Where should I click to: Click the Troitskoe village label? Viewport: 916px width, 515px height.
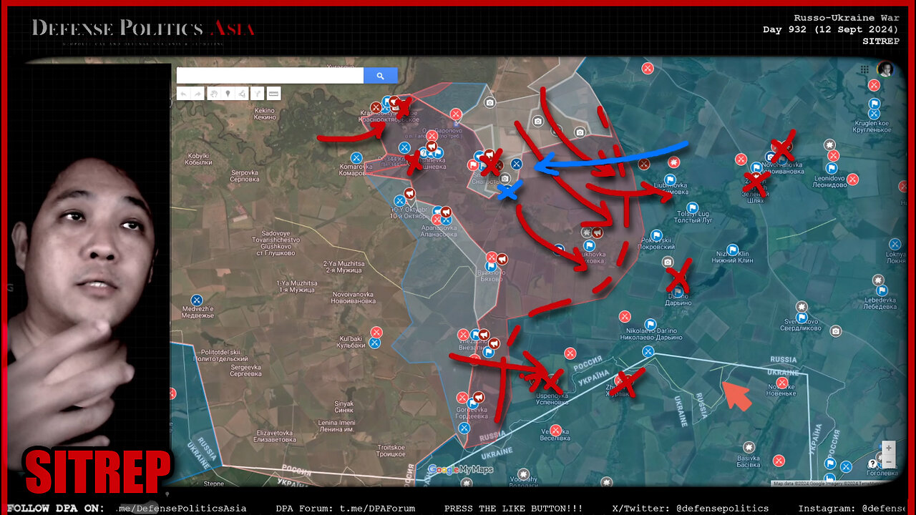392,450
